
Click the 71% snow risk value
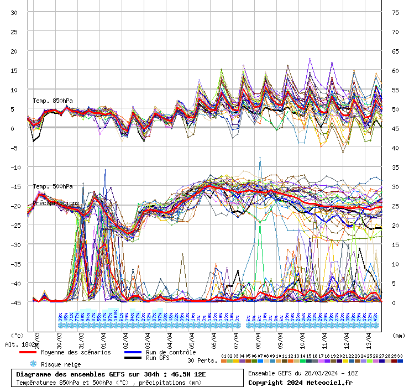coord(71,317)
